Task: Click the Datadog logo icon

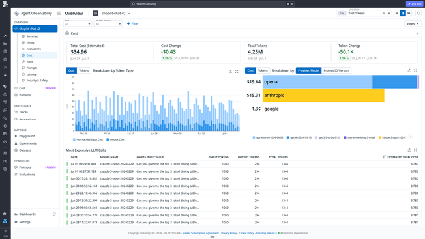Action: click(5, 4)
